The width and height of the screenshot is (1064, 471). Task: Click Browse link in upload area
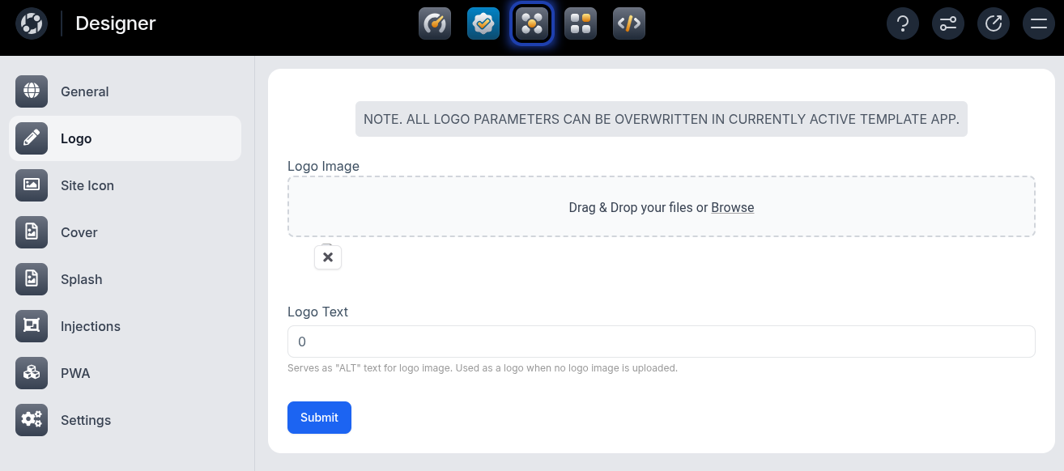coord(732,207)
